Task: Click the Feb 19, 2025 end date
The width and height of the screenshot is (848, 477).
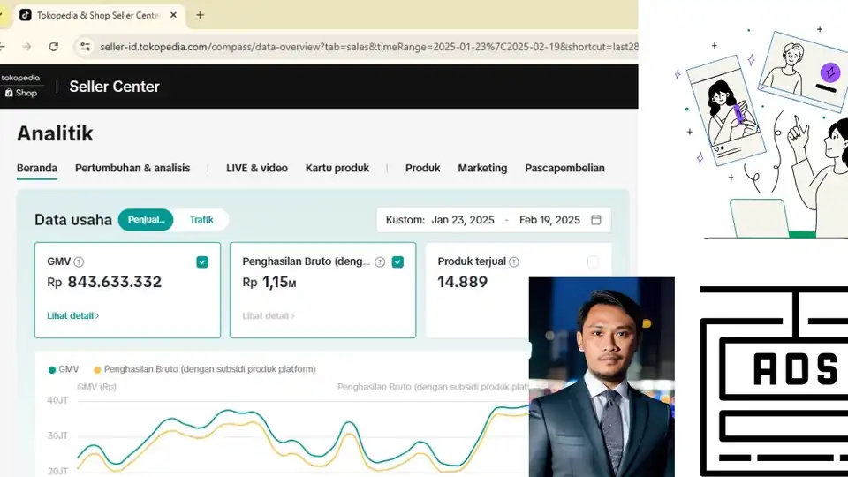Action: coord(549,220)
